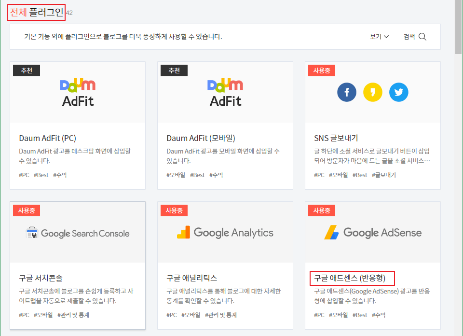Click 추천 badge on Daum AdFit (모바일) card

tap(174, 70)
